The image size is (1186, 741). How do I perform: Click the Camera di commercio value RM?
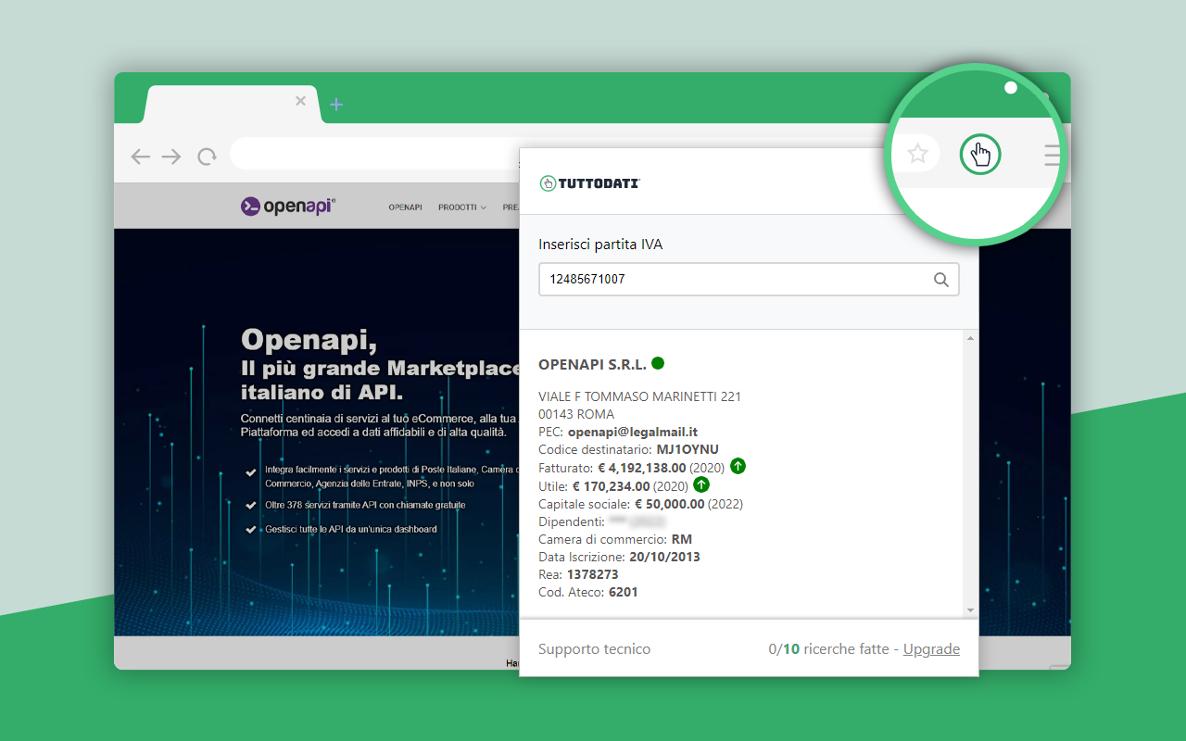(x=682, y=539)
